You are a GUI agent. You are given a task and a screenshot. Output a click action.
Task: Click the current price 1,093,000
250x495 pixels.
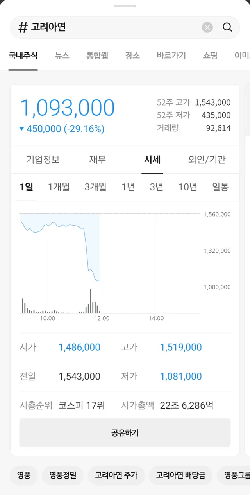[67, 108]
